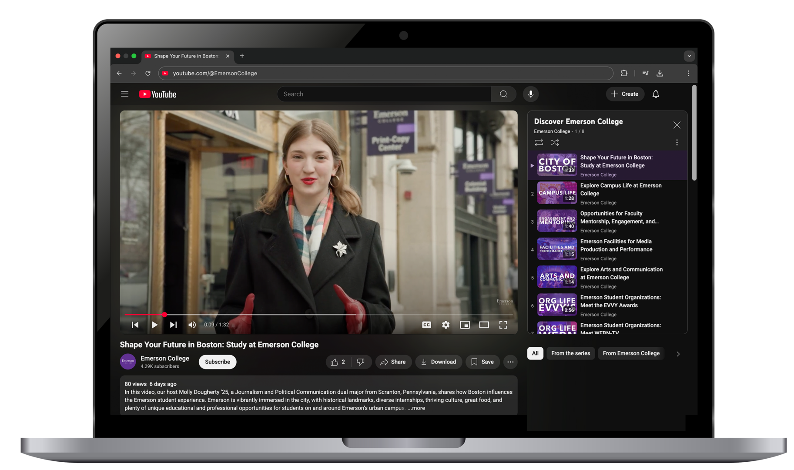The image size is (794, 470).
Task: Open playlist options three-dot menu
Action: point(677,142)
